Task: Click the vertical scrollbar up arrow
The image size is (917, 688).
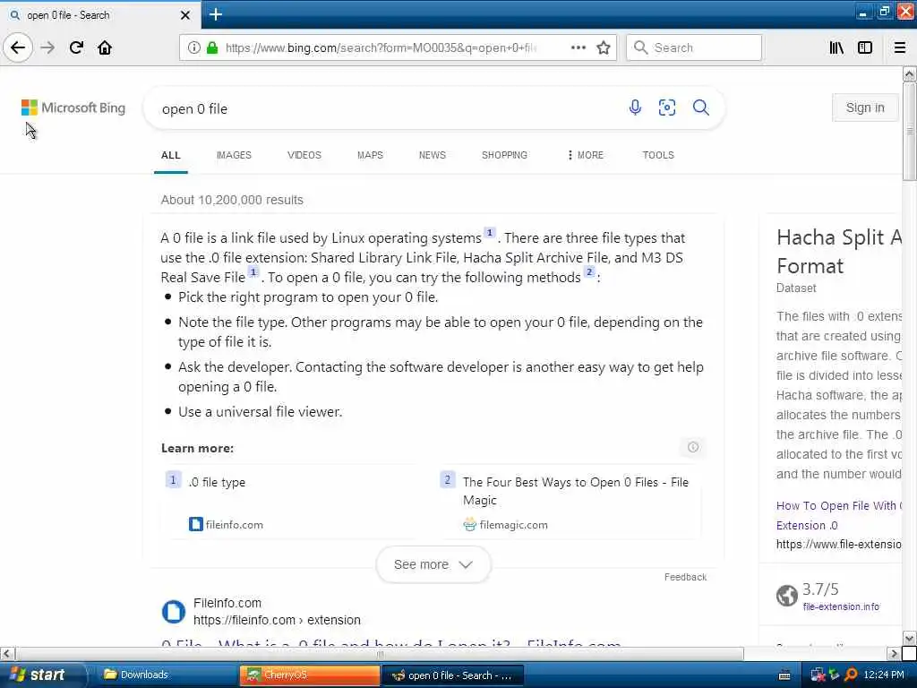Action: [x=909, y=74]
